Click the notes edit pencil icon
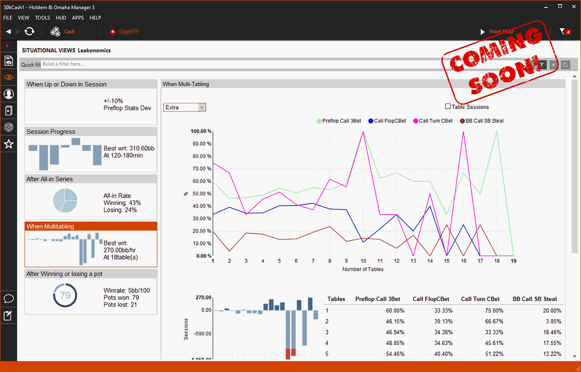The width and height of the screenshot is (581, 372). pyautogui.click(x=8, y=315)
